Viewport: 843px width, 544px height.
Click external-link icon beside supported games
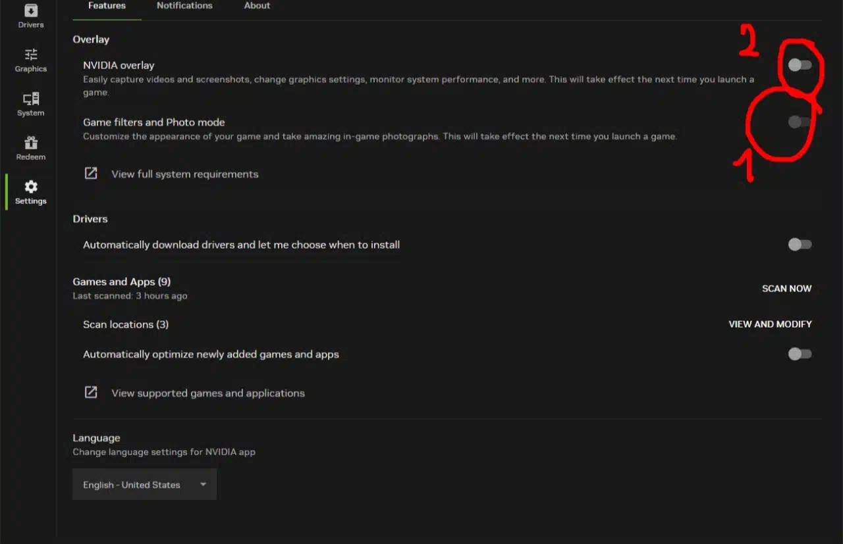[x=91, y=393]
